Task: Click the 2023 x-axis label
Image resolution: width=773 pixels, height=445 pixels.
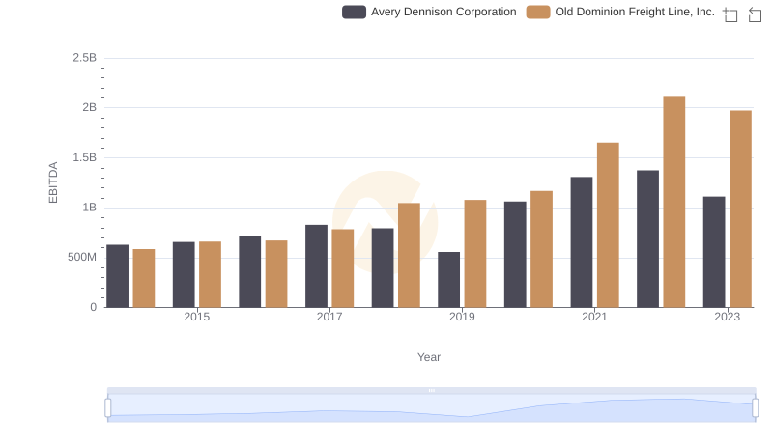Action: [x=728, y=317]
